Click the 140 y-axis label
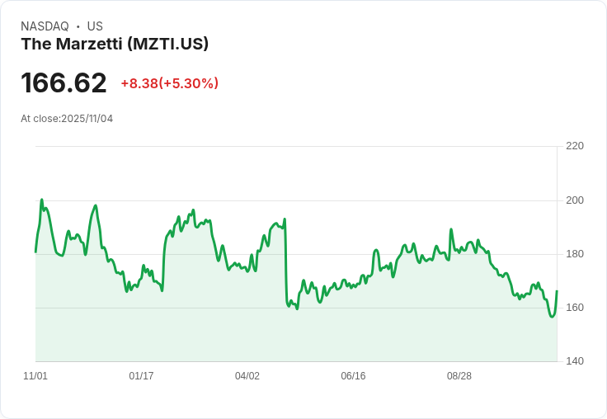 (x=575, y=361)
